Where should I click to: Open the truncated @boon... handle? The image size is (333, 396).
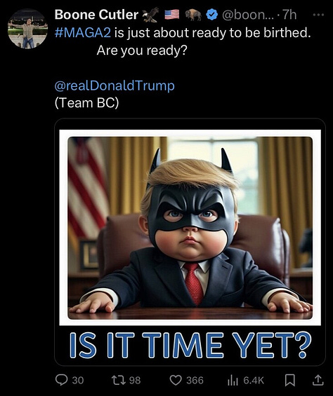coord(248,15)
